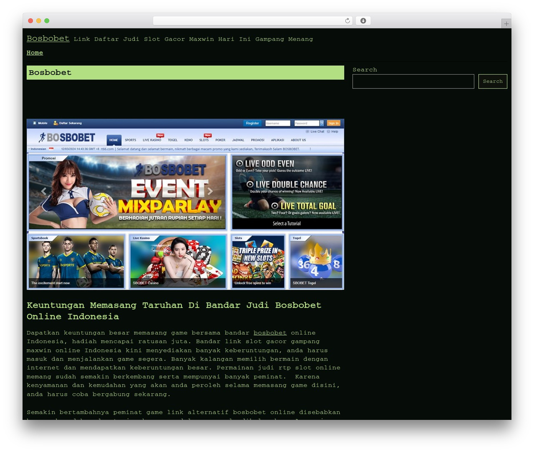Open the browser downloads icon

click(x=363, y=21)
